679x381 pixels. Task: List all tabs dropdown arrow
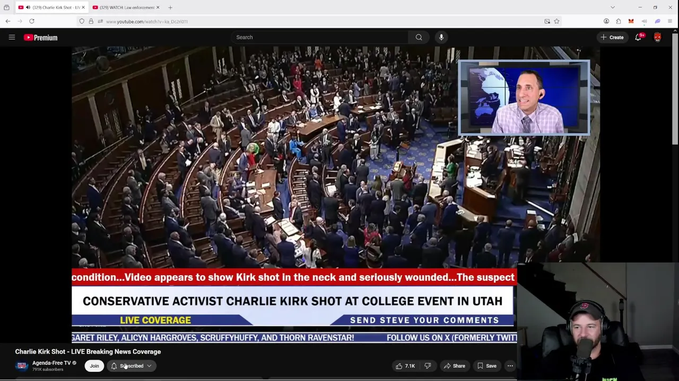(613, 7)
